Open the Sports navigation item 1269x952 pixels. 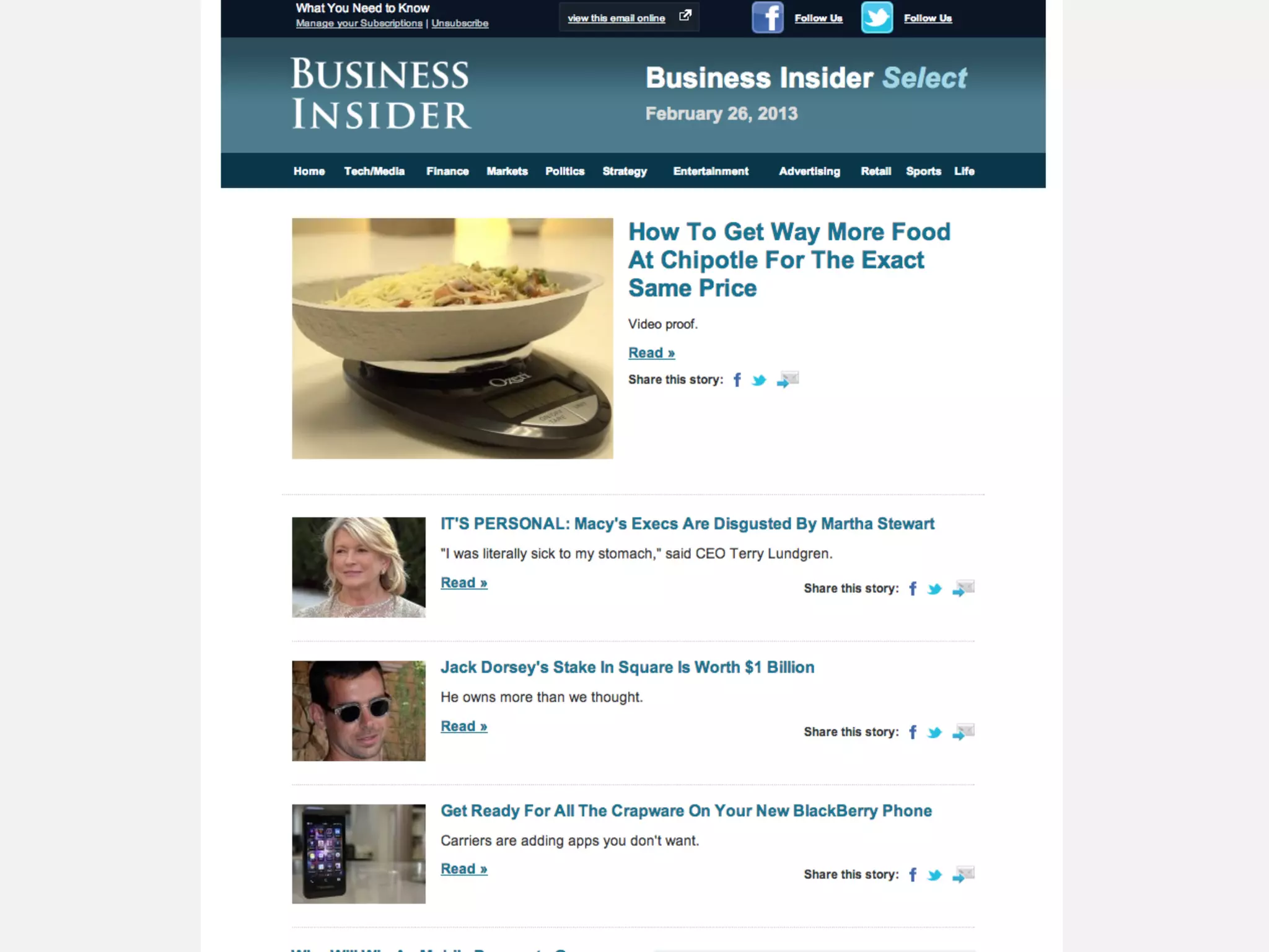click(x=923, y=171)
